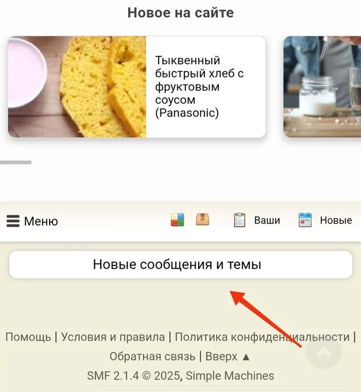
Task: Open the Обратная связь link
Action: pos(152,357)
